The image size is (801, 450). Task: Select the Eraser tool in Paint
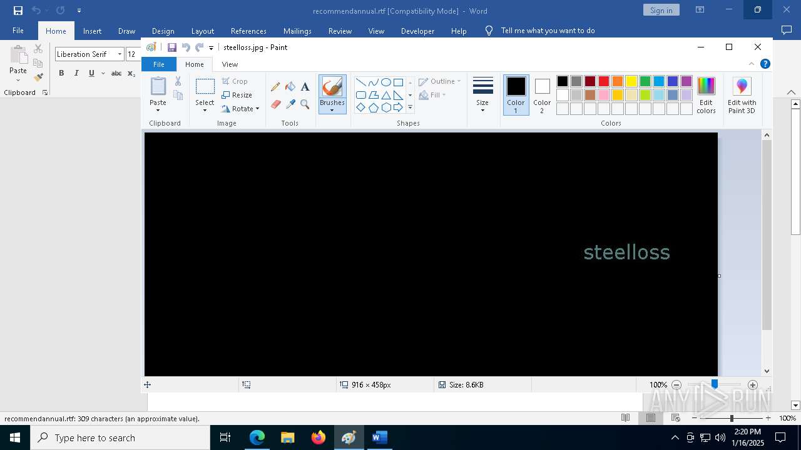tap(275, 104)
